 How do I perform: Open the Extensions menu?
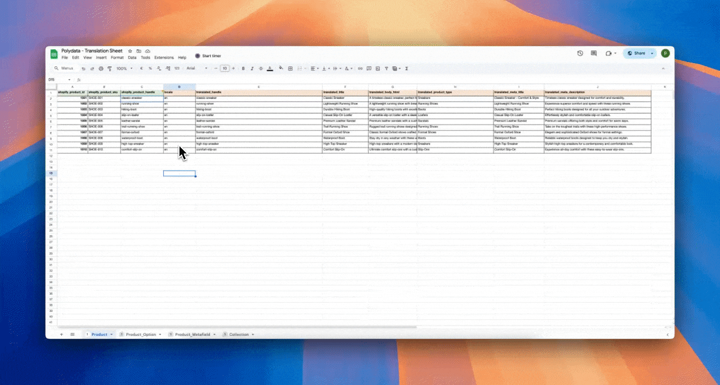coord(164,58)
